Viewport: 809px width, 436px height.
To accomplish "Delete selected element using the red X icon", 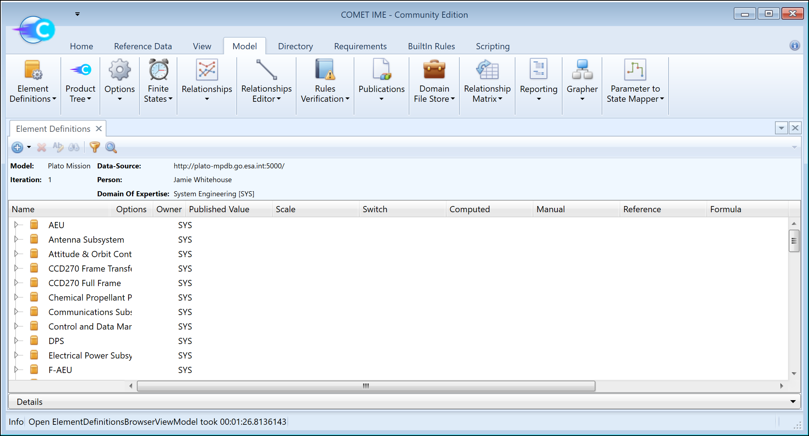I will [41, 147].
